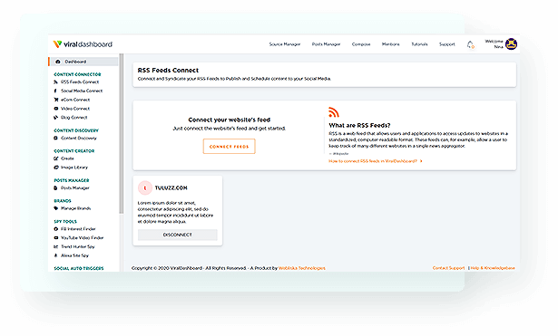Viewport: 558px width, 336px height.
Task: Click the Contact Support footer link
Action: click(x=448, y=268)
